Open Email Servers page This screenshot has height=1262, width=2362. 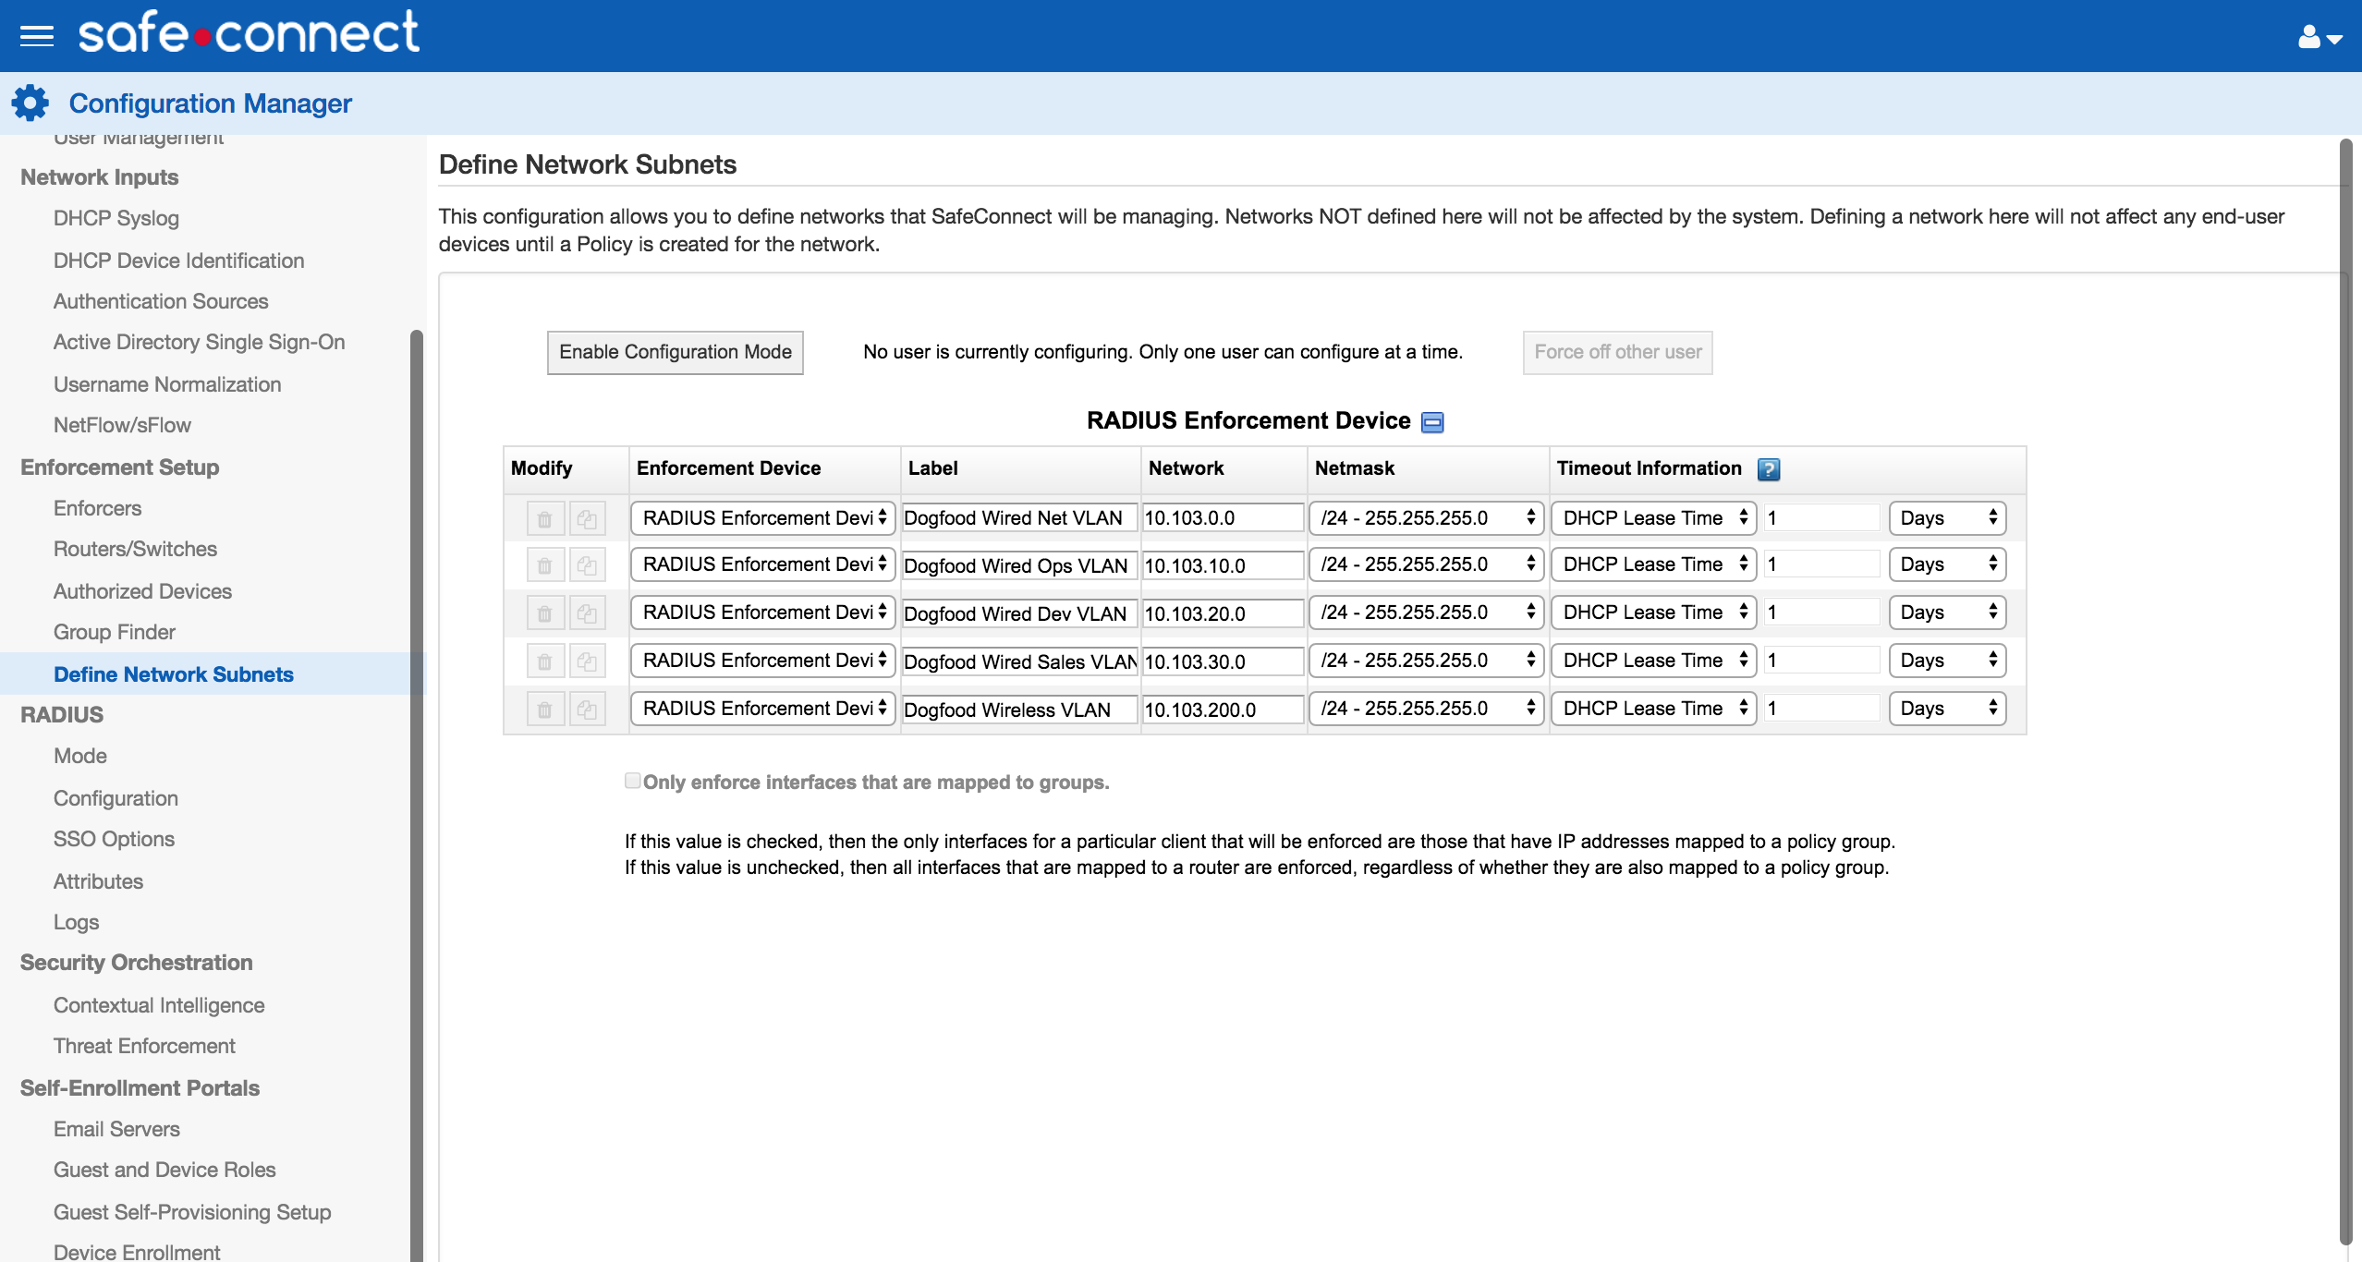pyautogui.click(x=116, y=1129)
